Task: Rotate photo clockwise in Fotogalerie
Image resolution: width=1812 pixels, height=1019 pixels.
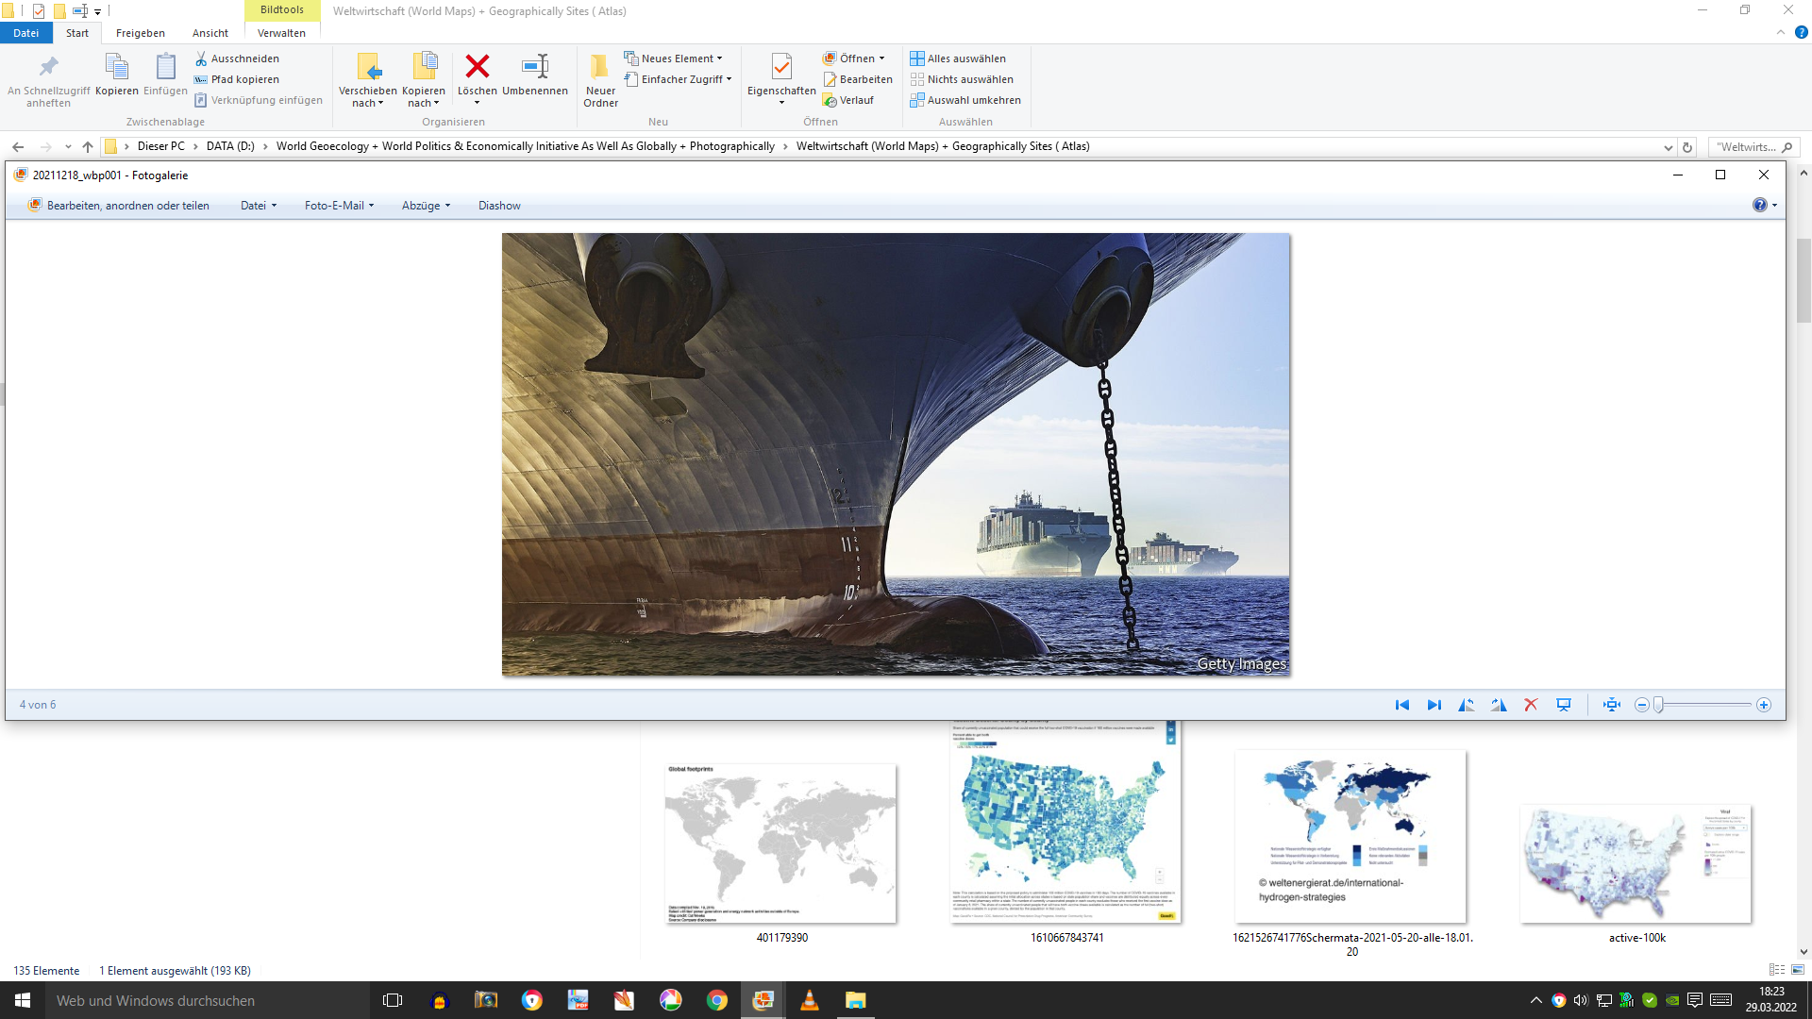Action: [x=1499, y=705]
